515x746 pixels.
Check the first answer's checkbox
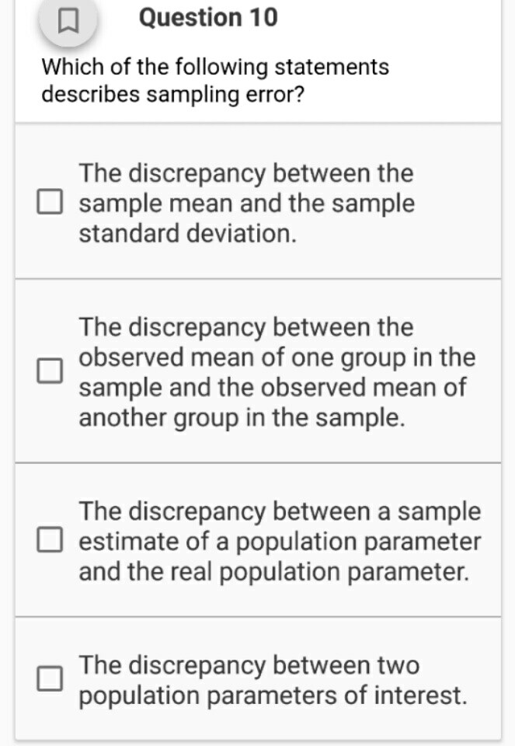(50, 202)
